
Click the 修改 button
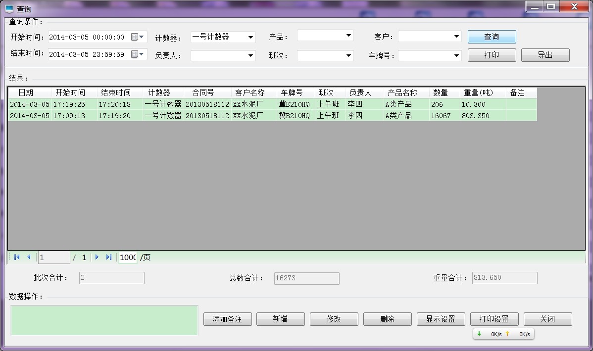[334, 319]
